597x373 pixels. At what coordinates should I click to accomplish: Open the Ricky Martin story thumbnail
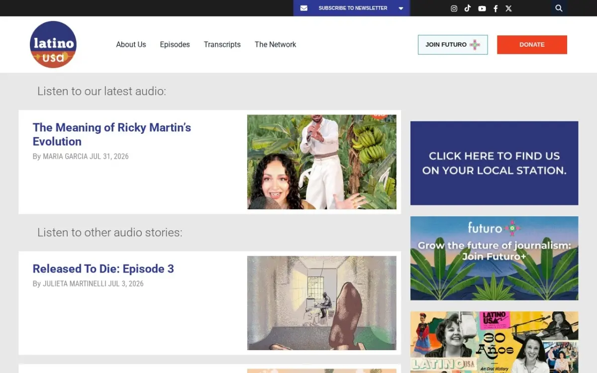coord(322,162)
